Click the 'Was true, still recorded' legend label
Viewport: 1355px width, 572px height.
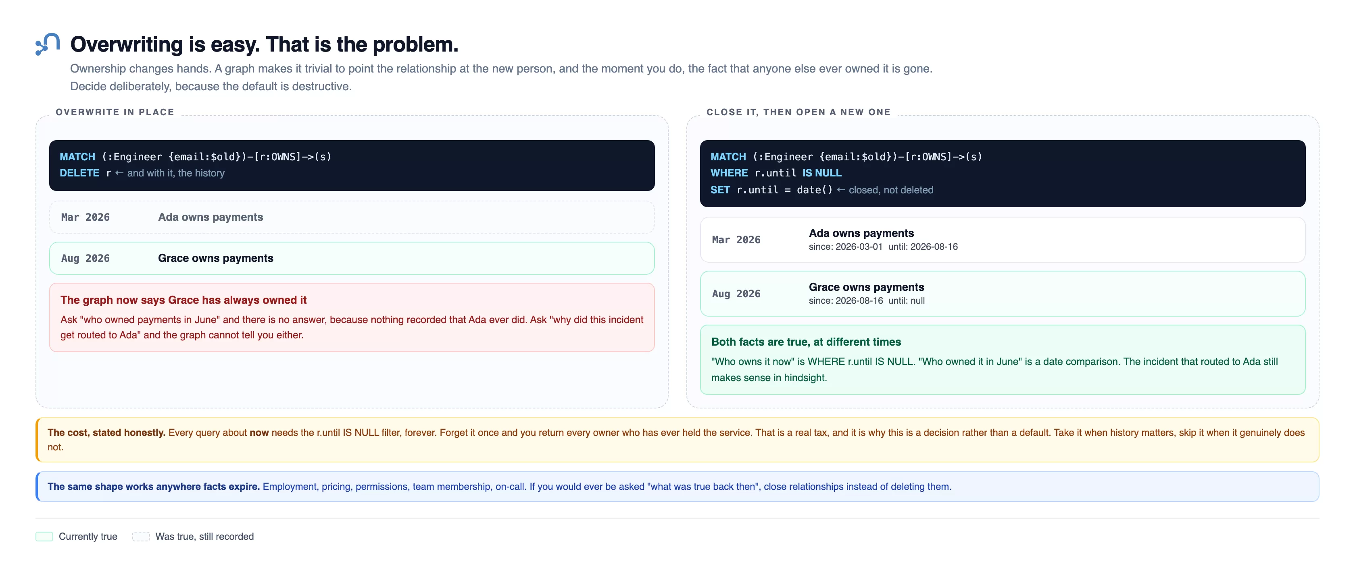(x=204, y=536)
